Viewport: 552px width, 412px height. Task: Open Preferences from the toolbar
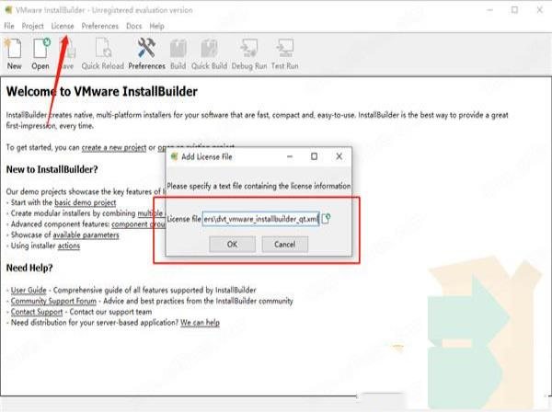point(146,51)
